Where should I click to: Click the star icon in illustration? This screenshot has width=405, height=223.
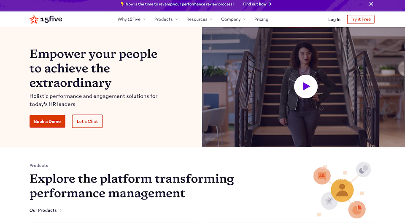(329, 201)
